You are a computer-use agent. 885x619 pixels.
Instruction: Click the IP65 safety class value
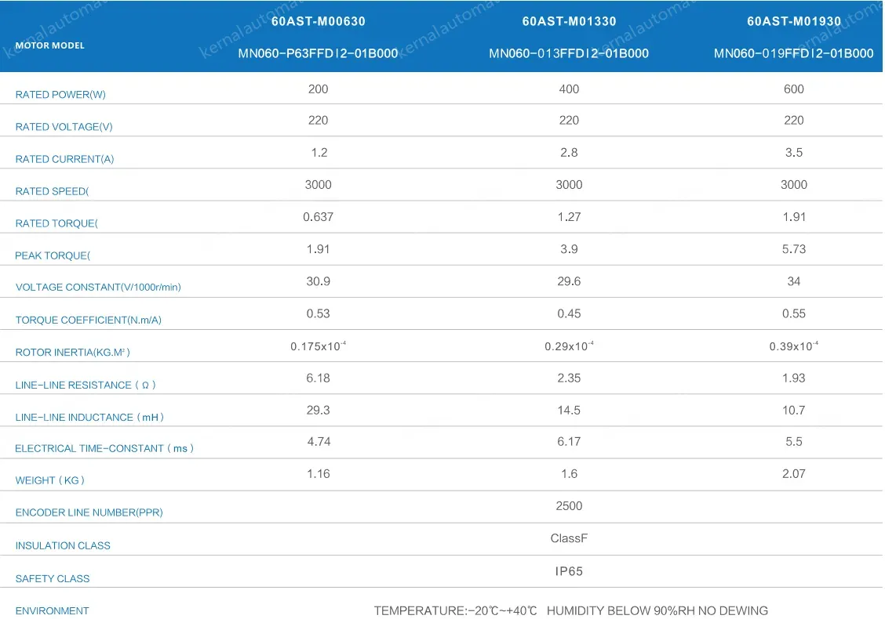coord(569,571)
